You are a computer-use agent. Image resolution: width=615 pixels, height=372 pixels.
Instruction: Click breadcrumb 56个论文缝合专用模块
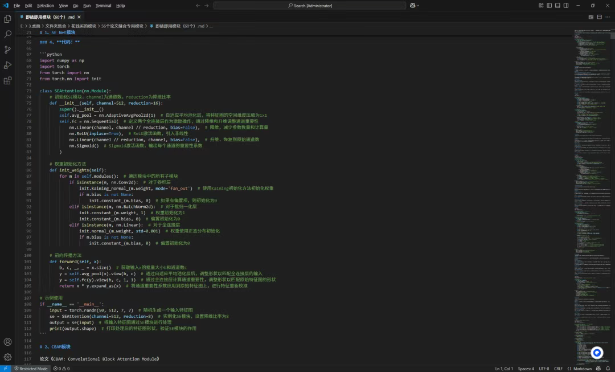122,26
